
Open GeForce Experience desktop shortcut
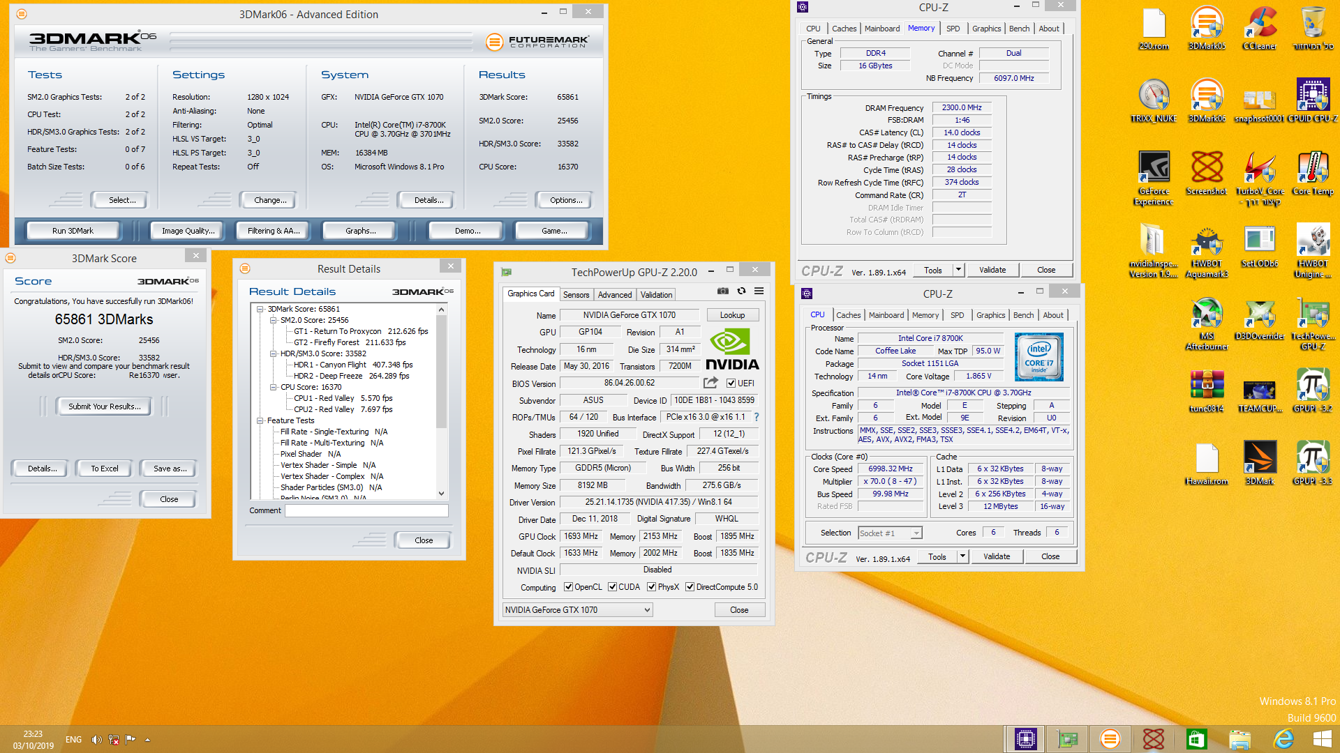1154,178
